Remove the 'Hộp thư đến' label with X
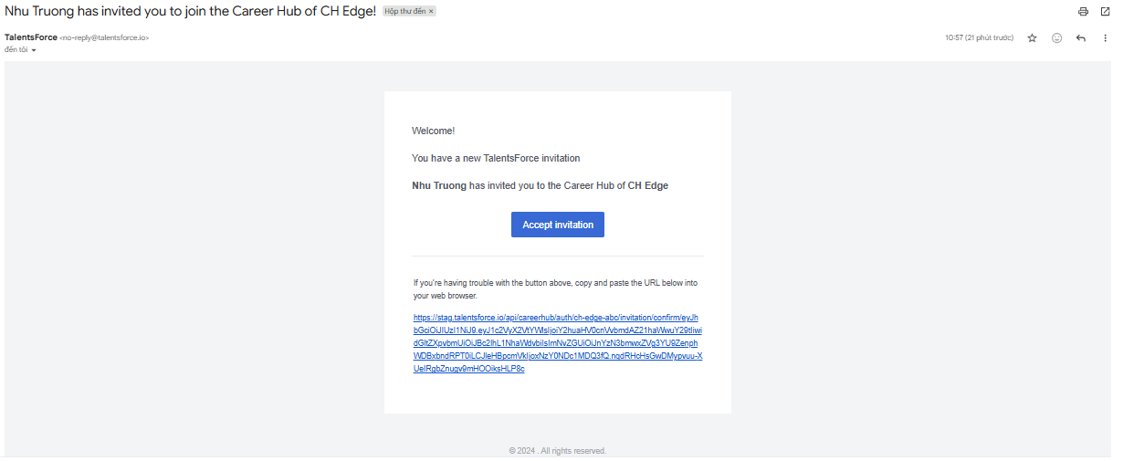The width and height of the screenshot is (1123, 461). pos(432,11)
